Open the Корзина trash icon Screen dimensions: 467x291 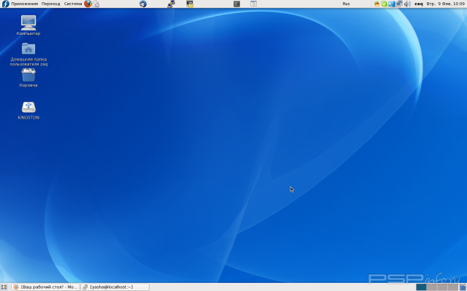click(28, 76)
